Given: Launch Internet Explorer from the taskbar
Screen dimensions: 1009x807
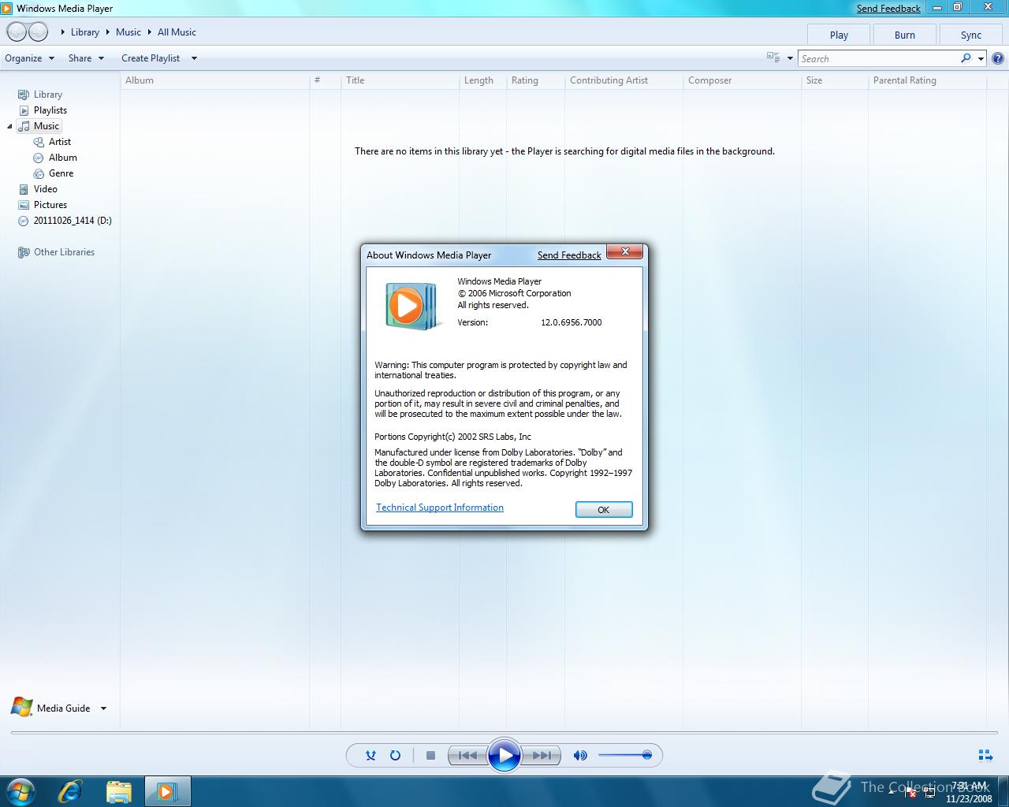Looking at the screenshot, I should point(70,791).
